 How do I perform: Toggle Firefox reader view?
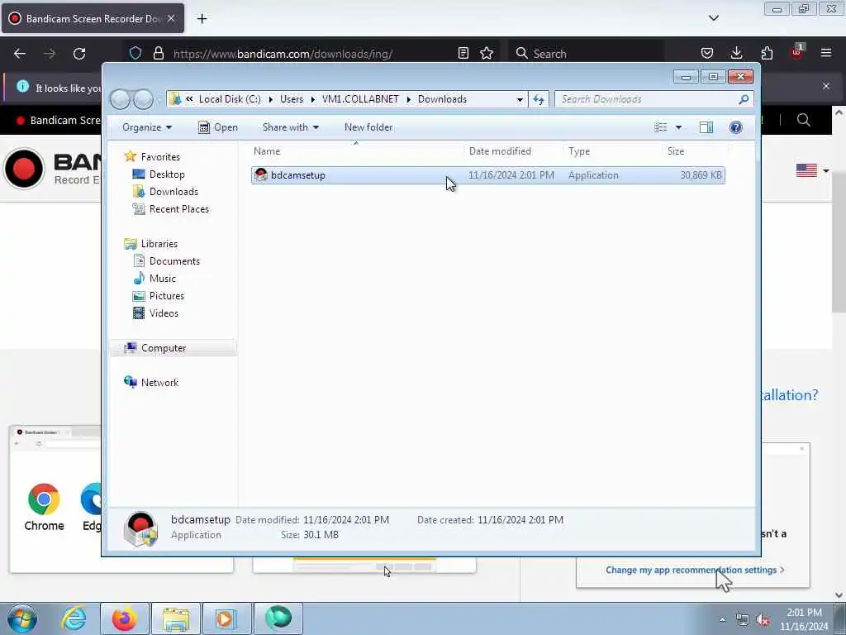[463, 53]
